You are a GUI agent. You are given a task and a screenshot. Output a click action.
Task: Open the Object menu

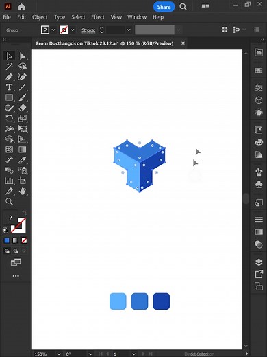(40, 17)
